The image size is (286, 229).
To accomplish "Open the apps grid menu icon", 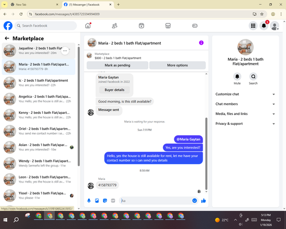I will (x=253, y=26).
